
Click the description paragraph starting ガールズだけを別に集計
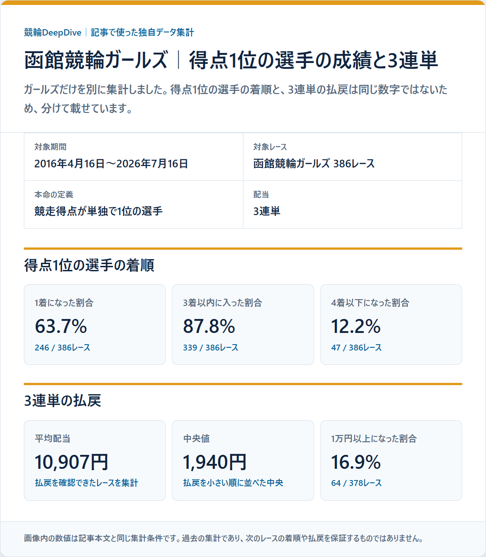point(236,99)
